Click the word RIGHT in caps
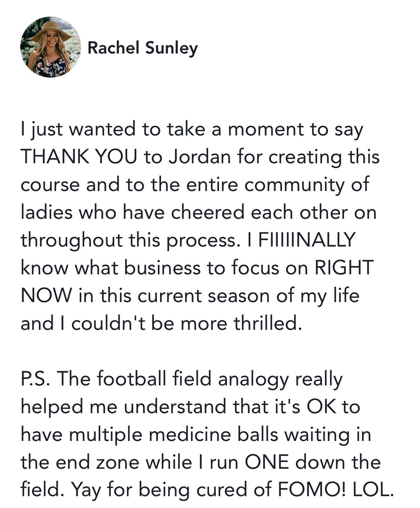 344,268
